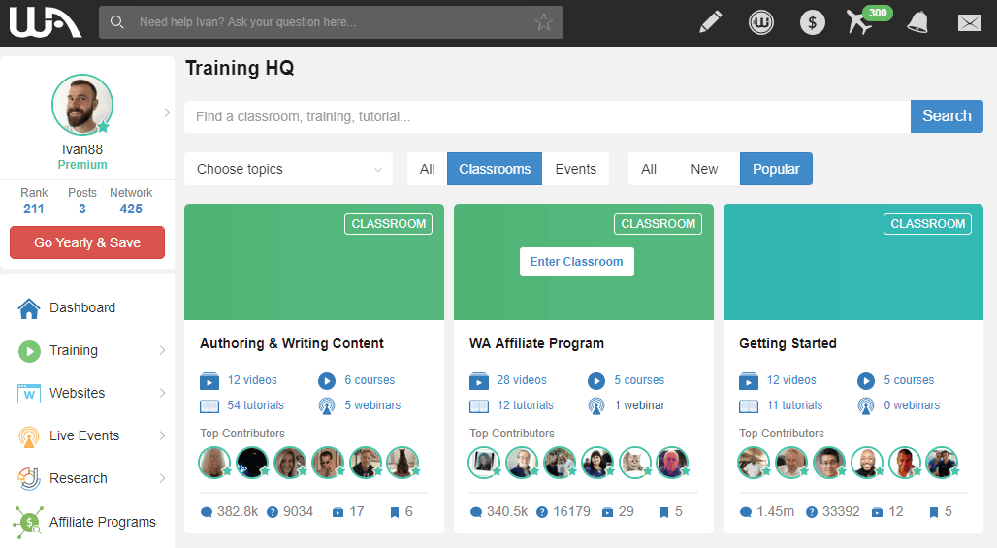Focus the Need help Ivan question field

tap(332, 22)
